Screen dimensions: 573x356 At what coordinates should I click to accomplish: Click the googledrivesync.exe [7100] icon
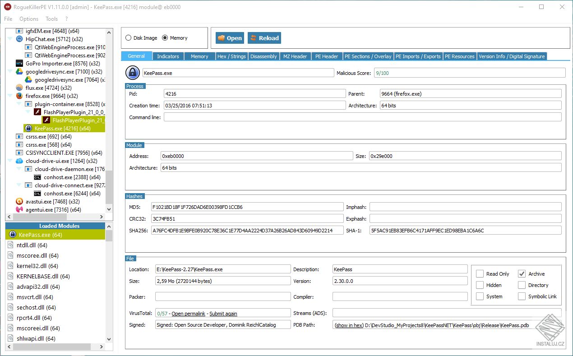tap(19, 72)
